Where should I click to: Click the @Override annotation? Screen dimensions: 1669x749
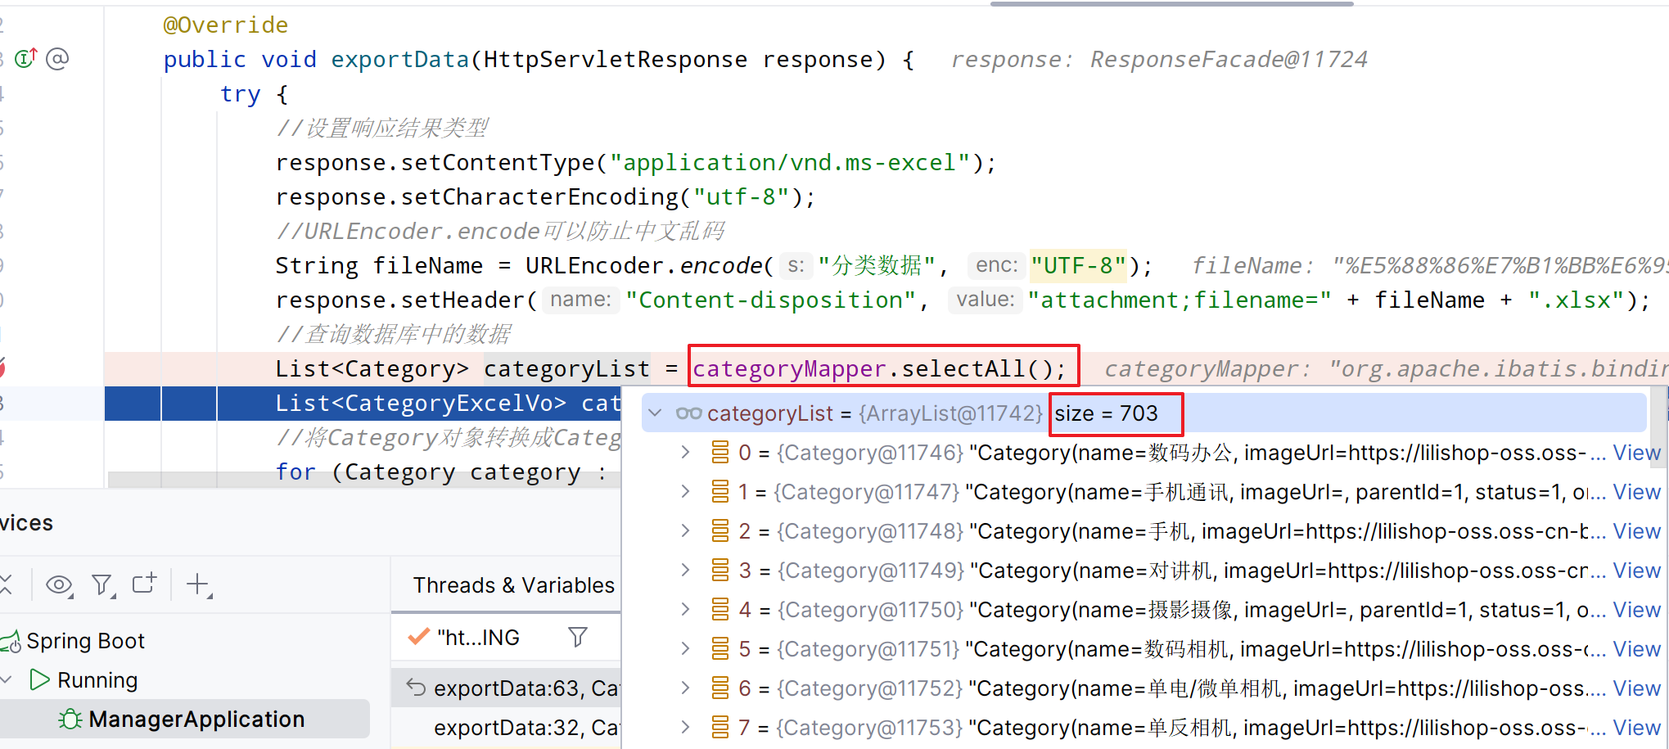[226, 25]
